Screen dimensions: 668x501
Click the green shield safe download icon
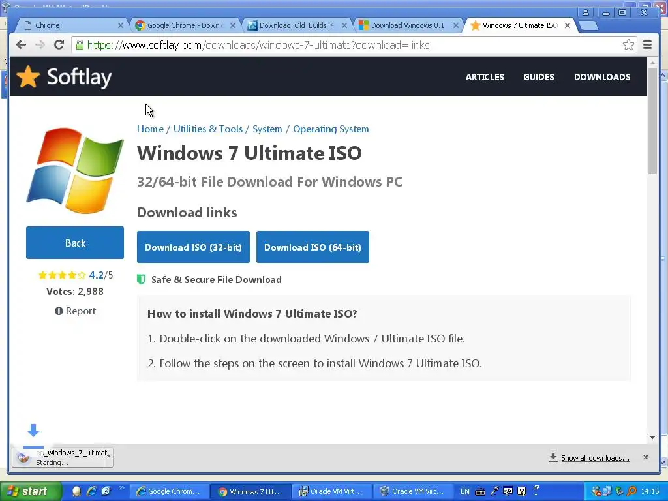point(141,279)
